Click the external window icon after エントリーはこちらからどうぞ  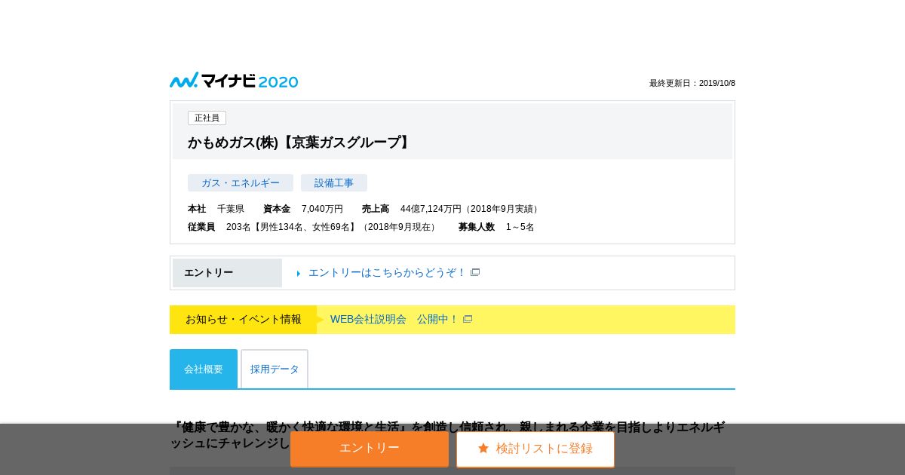tap(475, 273)
